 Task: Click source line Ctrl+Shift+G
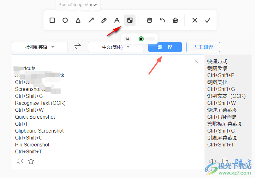coord(29,96)
